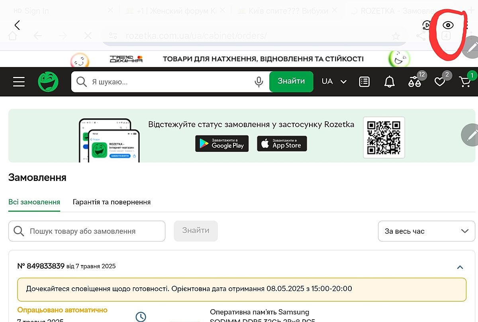
Task: Click the green Rozetka smiley logo
Action: (x=48, y=82)
